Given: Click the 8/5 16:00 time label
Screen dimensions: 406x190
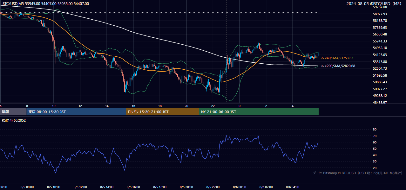Looking at the screenshot, I should click(133, 187).
